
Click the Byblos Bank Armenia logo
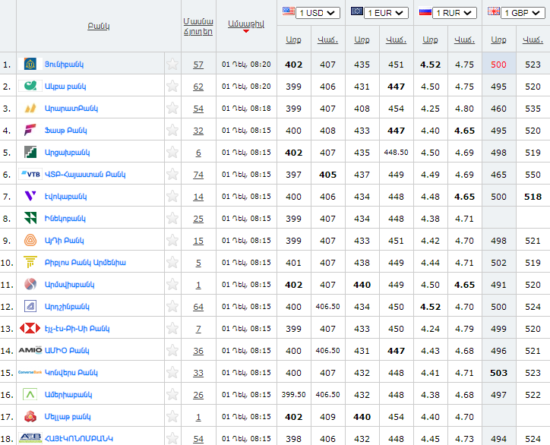30,262
